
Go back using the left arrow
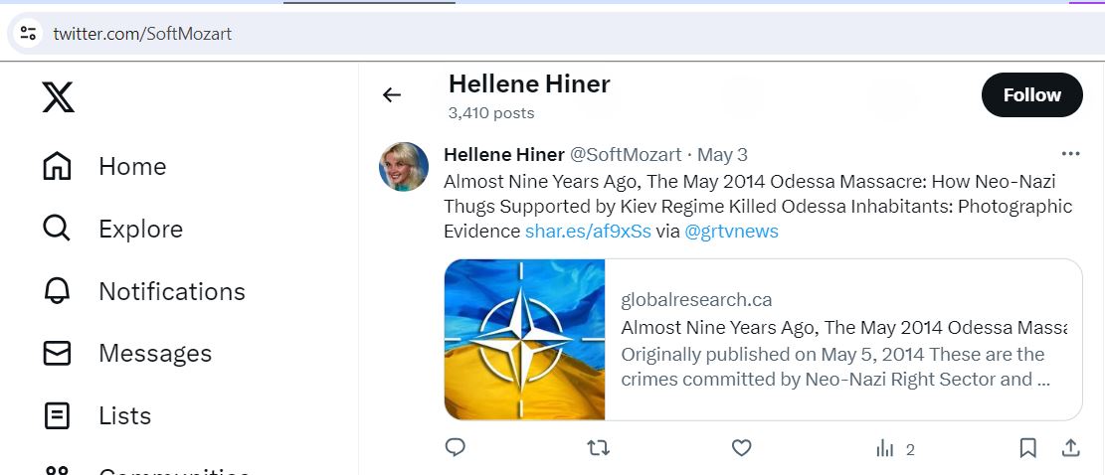392,95
